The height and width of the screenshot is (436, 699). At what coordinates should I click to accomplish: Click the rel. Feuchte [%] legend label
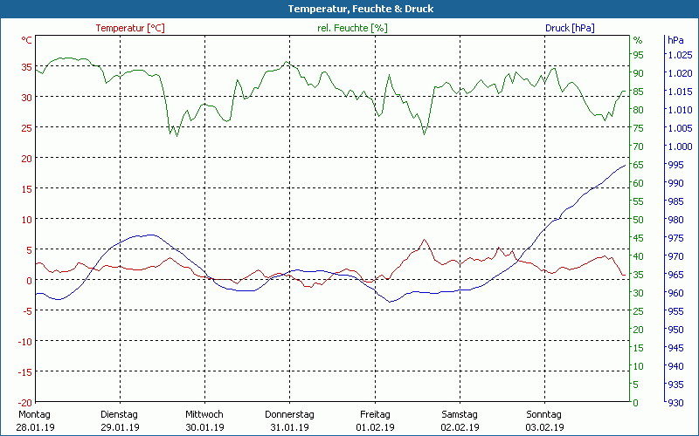tap(352, 28)
